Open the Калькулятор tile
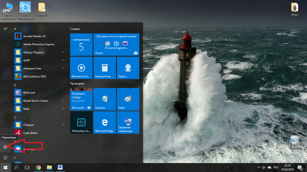The image size is (307, 172). tap(105, 68)
